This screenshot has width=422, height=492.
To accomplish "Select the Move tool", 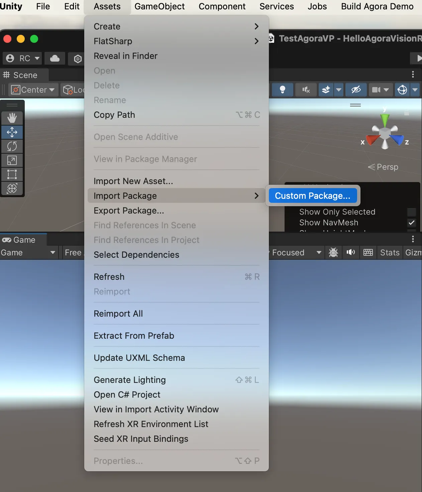I will pos(12,132).
